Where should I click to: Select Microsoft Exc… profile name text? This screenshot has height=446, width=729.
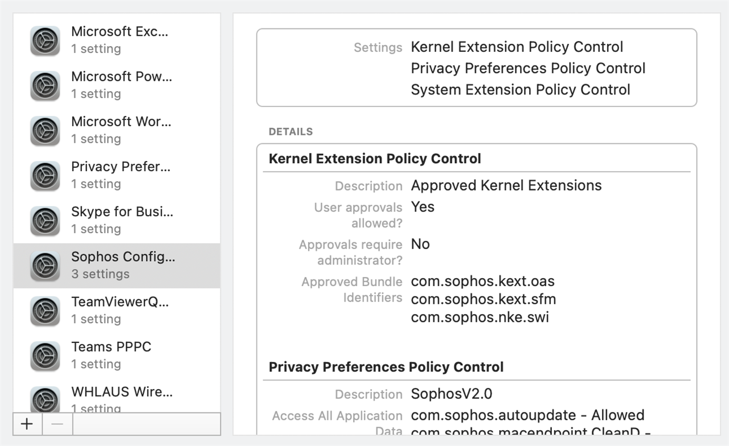(120, 31)
